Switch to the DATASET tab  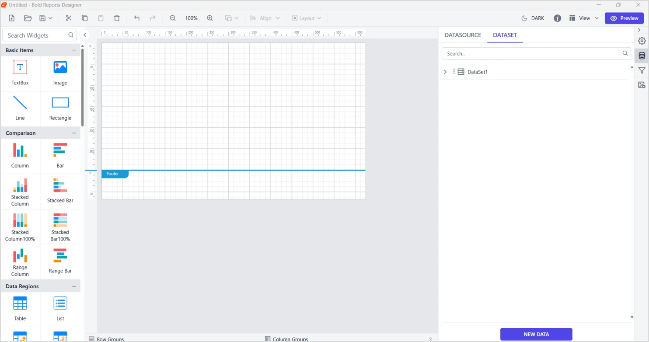point(505,35)
